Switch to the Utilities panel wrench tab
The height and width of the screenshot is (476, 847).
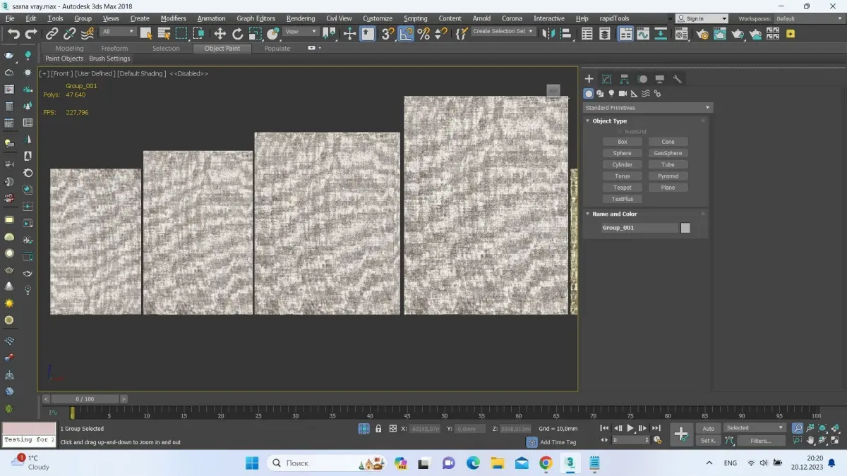[x=678, y=79]
